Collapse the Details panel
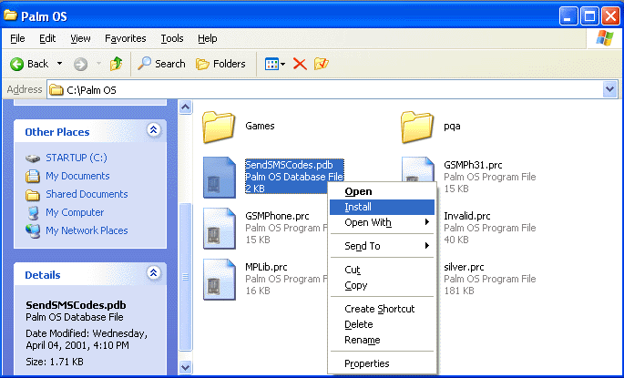The width and height of the screenshot is (624, 378). [154, 273]
